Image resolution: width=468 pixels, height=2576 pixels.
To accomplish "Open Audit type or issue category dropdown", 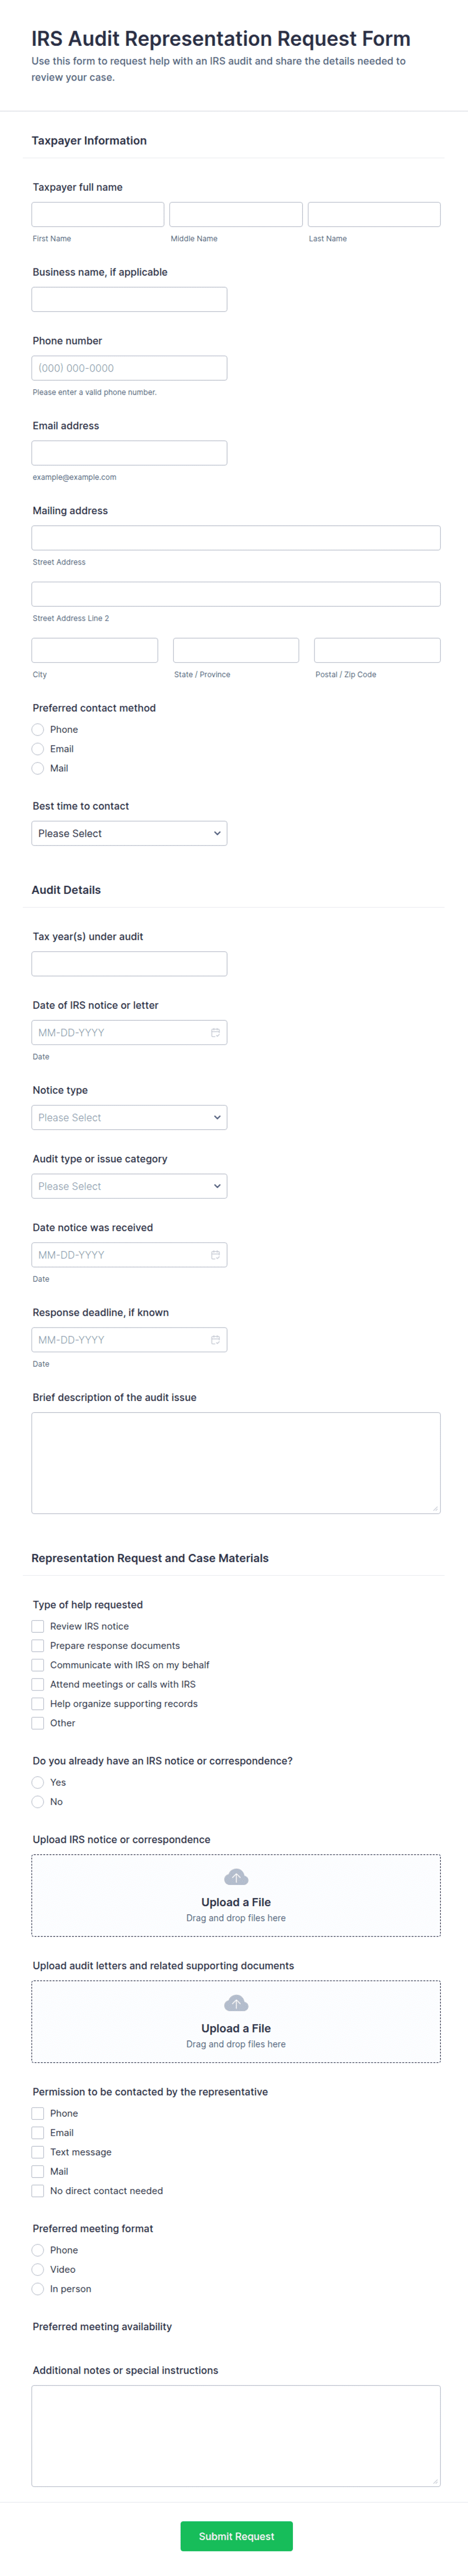I will [129, 1186].
